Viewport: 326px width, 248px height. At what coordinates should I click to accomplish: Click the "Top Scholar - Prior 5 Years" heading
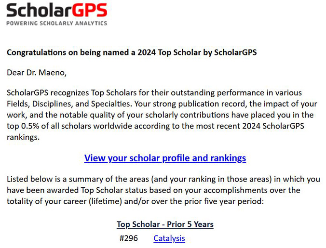[x=165, y=224]
